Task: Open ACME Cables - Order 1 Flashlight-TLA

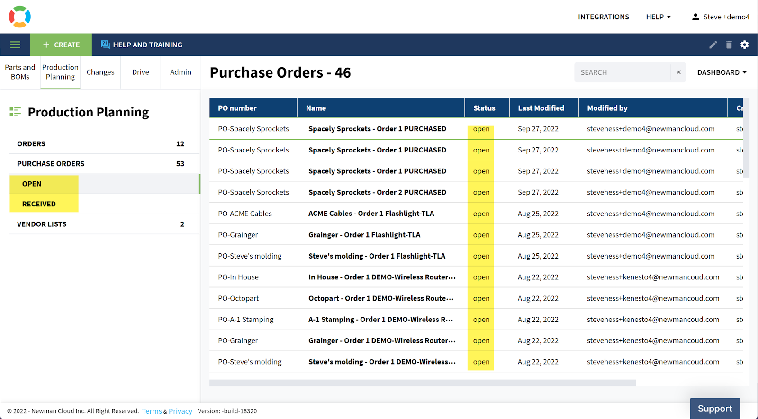Action: pyautogui.click(x=371, y=214)
